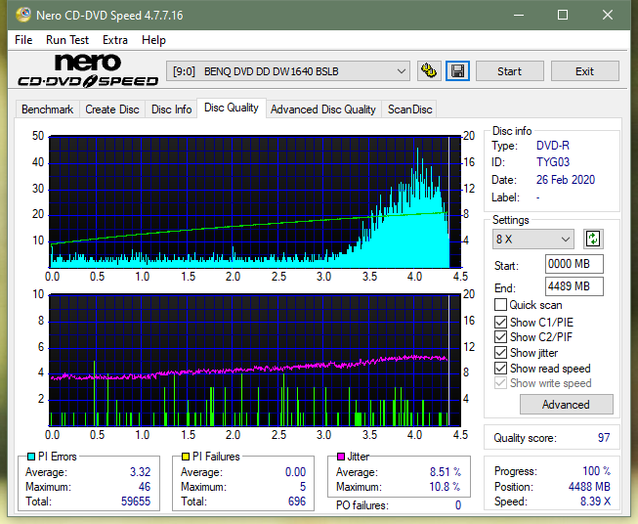Screen dimensions: 638x524
Task: Click PI Errors maximum value 46
Action: [144, 487]
